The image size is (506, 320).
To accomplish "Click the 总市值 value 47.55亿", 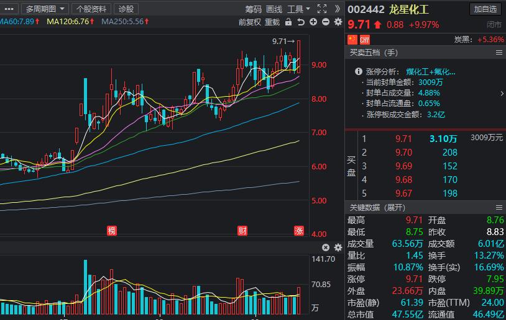I will (x=407, y=314).
